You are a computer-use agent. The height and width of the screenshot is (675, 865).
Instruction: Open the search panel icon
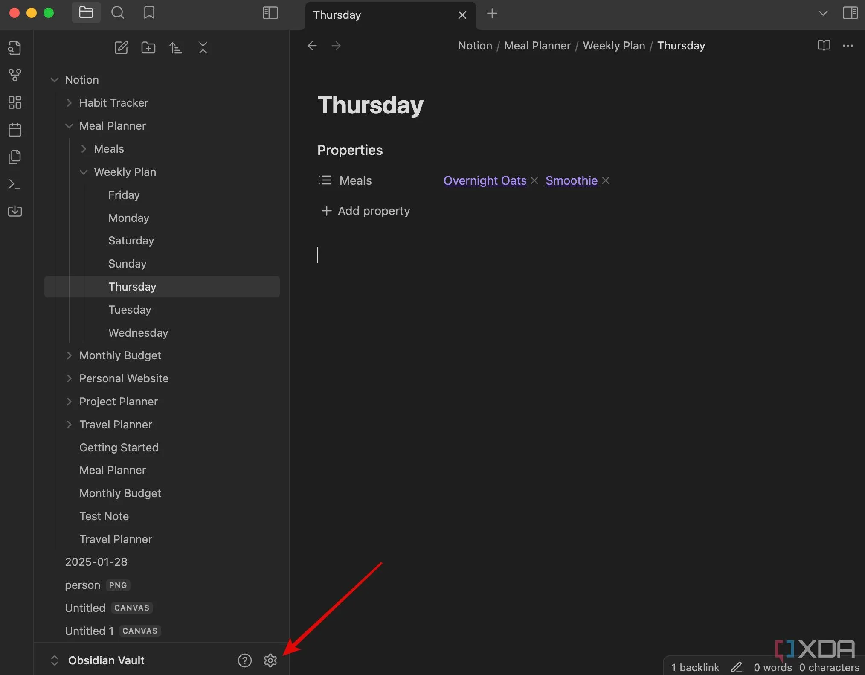click(x=118, y=13)
